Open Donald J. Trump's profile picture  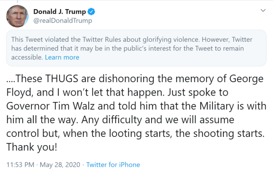[x=17, y=16]
